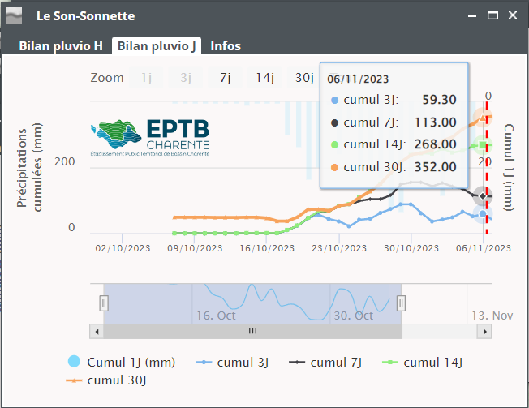Image resolution: width=529 pixels, height=408 pixels.
Task: Click the blue cumul 3J circle marker at 06/11/2023
Action: click(x=483, y=214)
